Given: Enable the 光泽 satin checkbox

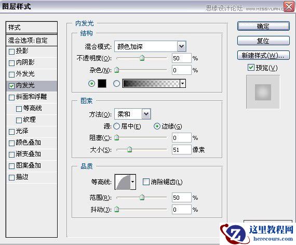Looking at the screenshot, I should (x=12, y=132).
